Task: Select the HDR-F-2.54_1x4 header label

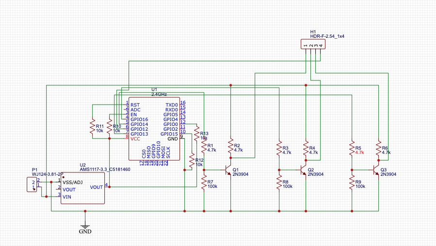Action: [x=327, y=36]
